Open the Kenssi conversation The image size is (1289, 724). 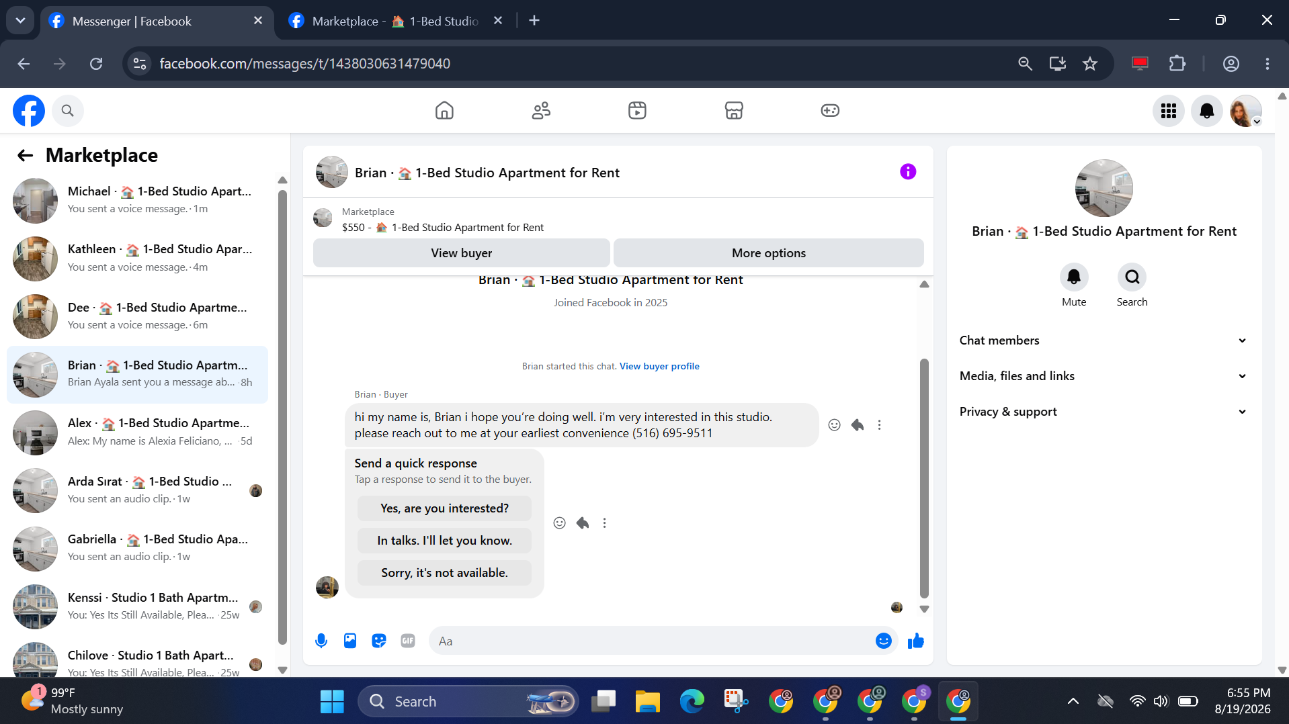coord(137,606)
